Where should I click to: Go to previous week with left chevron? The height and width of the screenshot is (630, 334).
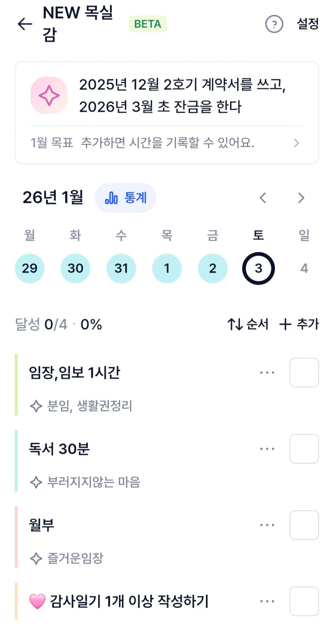[x=263, y=198]
